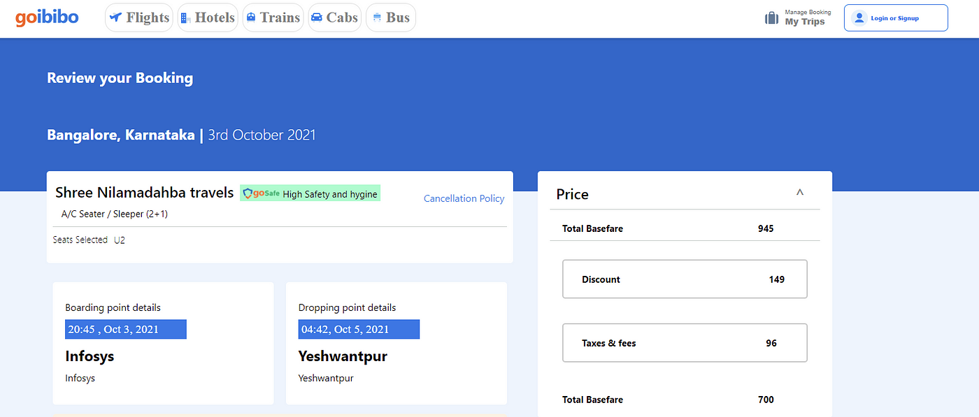
Task: Open the Cancellation Policy link
Action: tap(464, 198)
